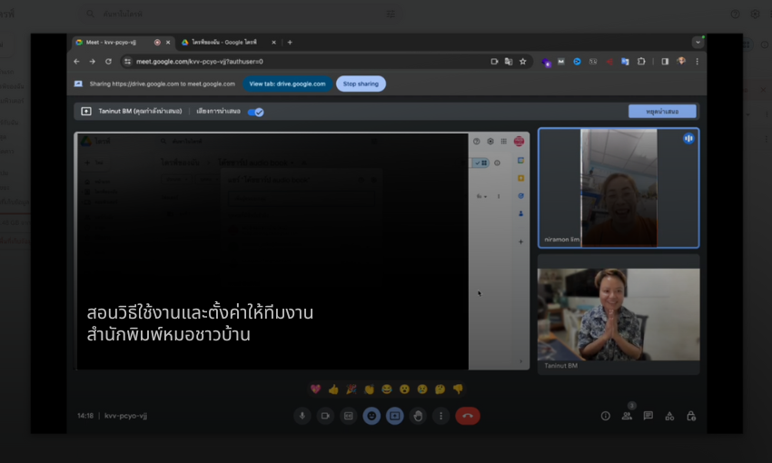This screenshot has height=463, width=772.
Task: Send the thumbs up reaction
Action: 333,389
